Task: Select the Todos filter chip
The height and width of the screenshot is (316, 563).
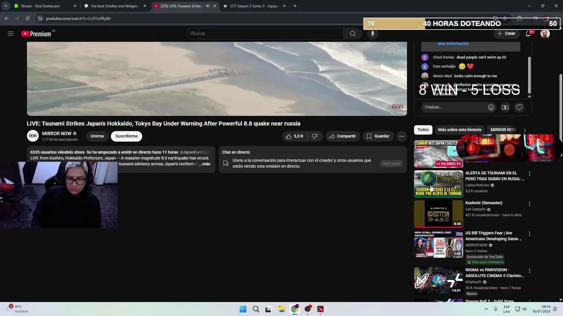Action: [423, 130]
